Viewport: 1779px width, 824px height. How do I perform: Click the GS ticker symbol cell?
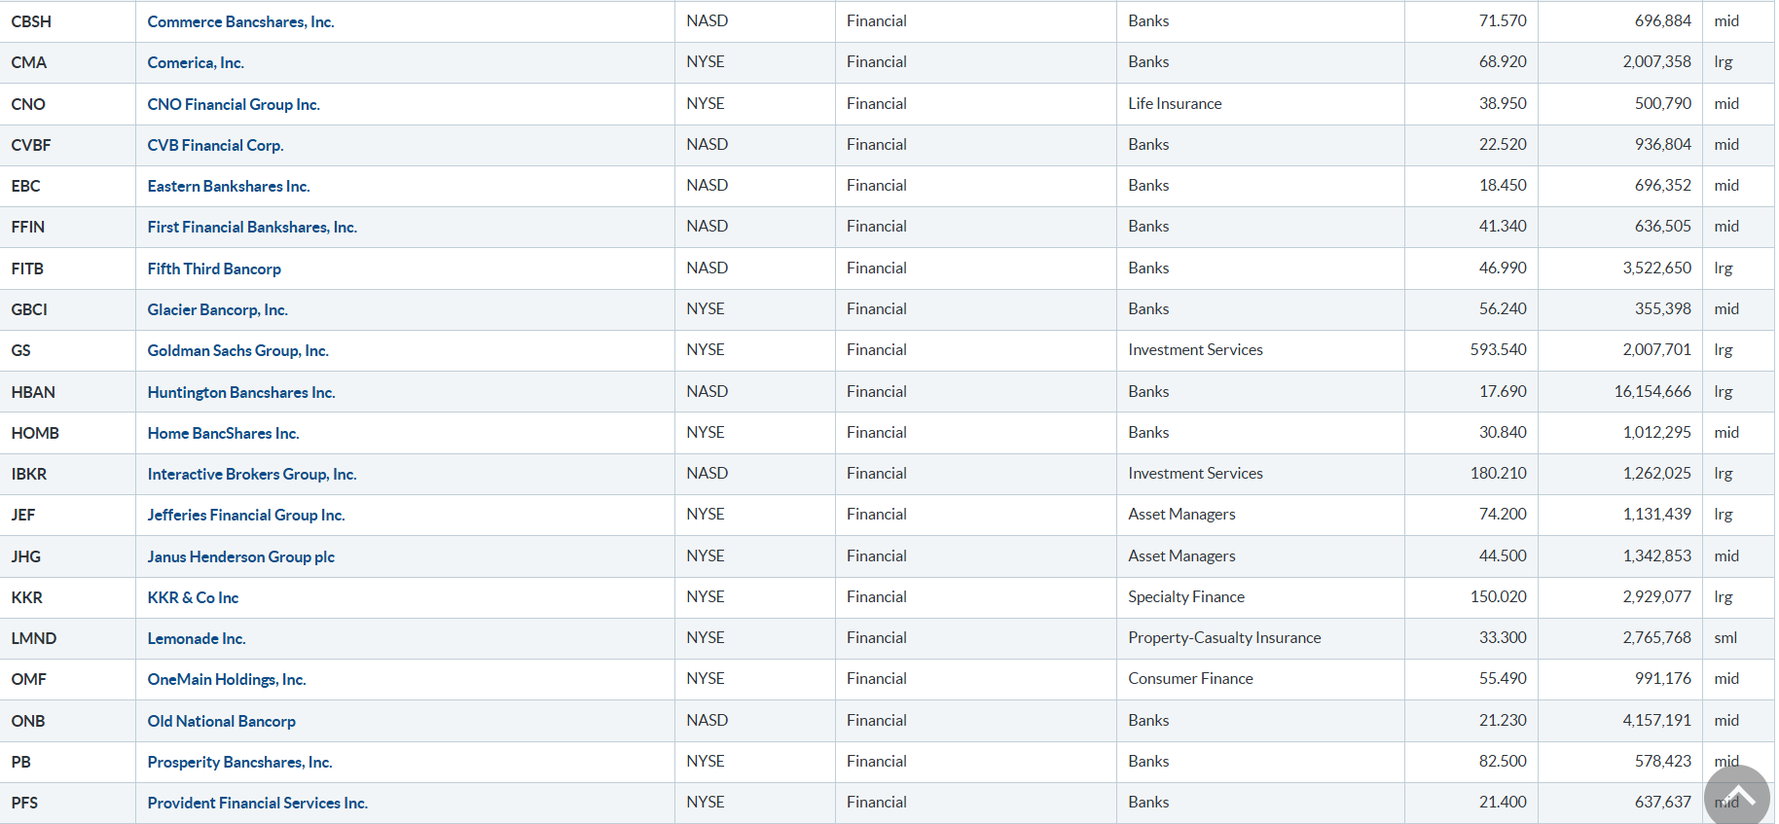[x=21, y=350]
